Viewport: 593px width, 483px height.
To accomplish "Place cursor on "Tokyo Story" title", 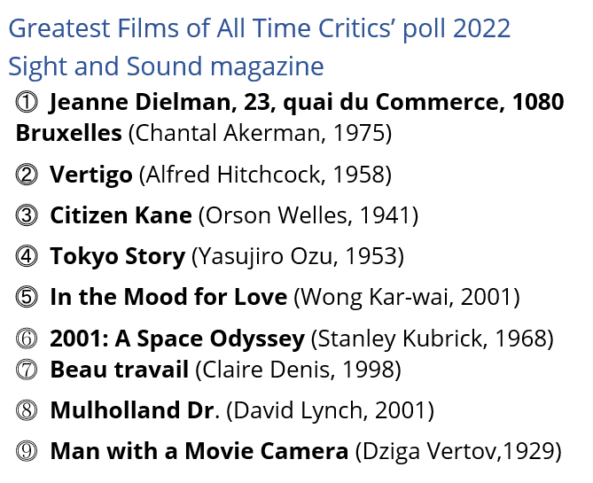I will 117,257.
